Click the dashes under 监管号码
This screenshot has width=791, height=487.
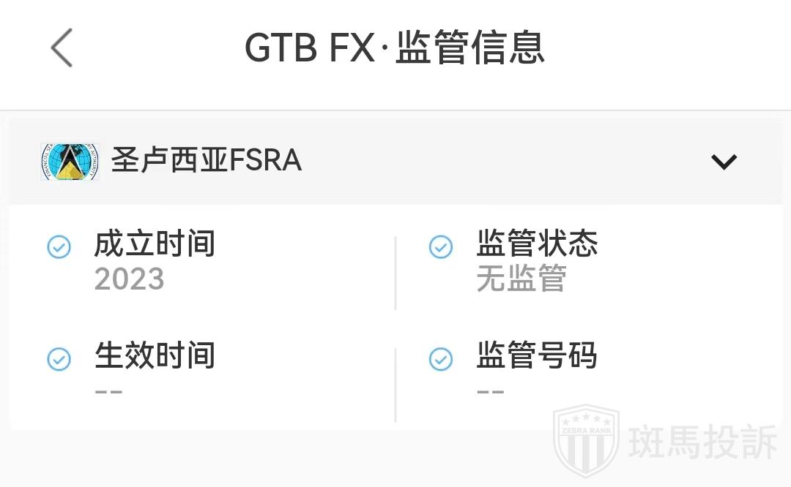click(x=490, y=391)
